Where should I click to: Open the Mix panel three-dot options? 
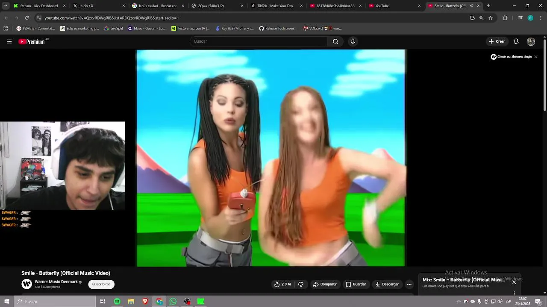(514, 293)
